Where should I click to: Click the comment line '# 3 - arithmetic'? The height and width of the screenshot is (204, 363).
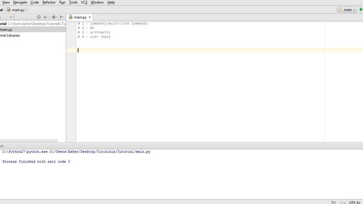94,32
